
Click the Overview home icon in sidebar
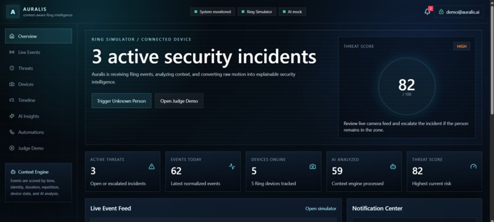click(x=12, y=36)
